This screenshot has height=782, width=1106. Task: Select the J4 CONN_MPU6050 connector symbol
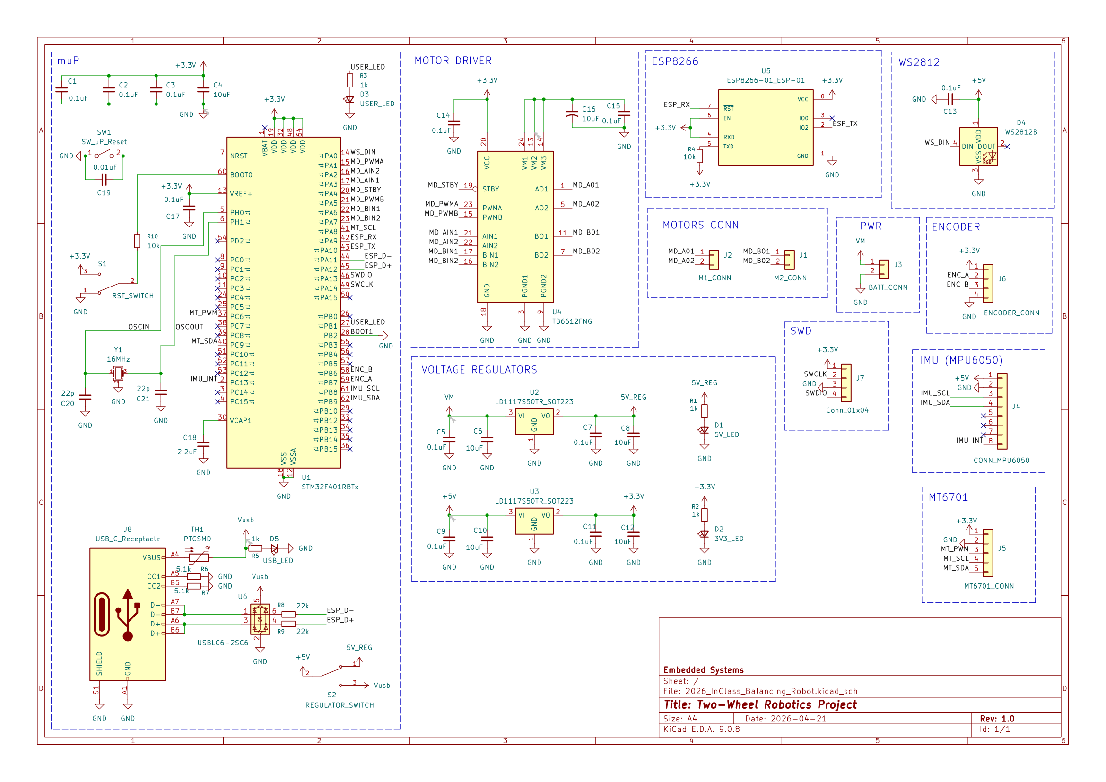[x=1002, y=411]
